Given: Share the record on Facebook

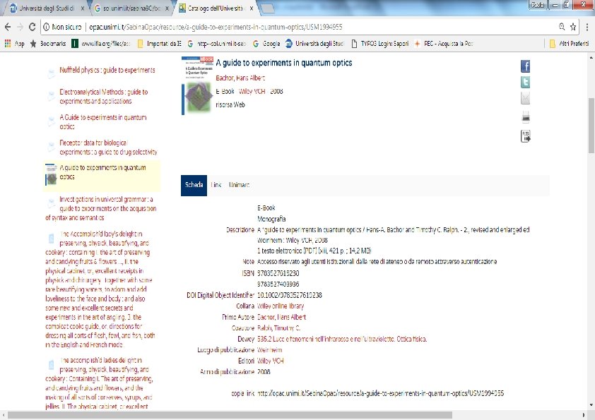Looking at the screenshot, I should [x=525, y=66].
